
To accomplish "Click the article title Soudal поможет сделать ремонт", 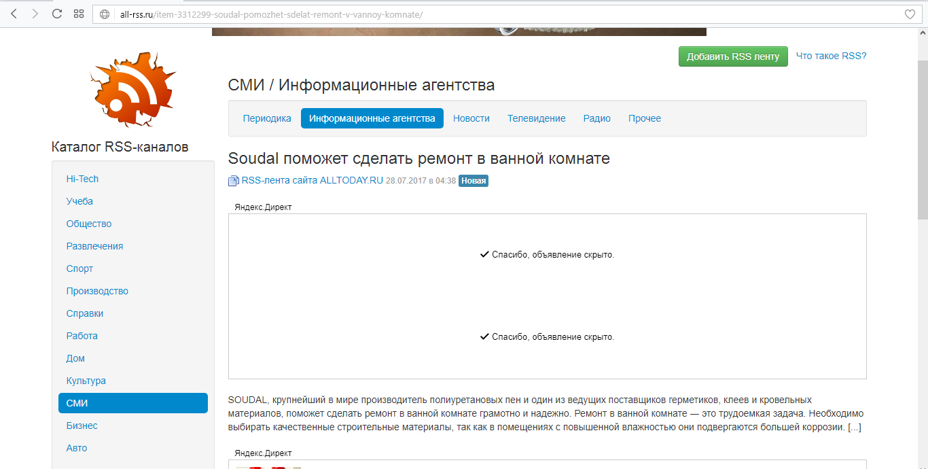I will click(x=419, y=158).
